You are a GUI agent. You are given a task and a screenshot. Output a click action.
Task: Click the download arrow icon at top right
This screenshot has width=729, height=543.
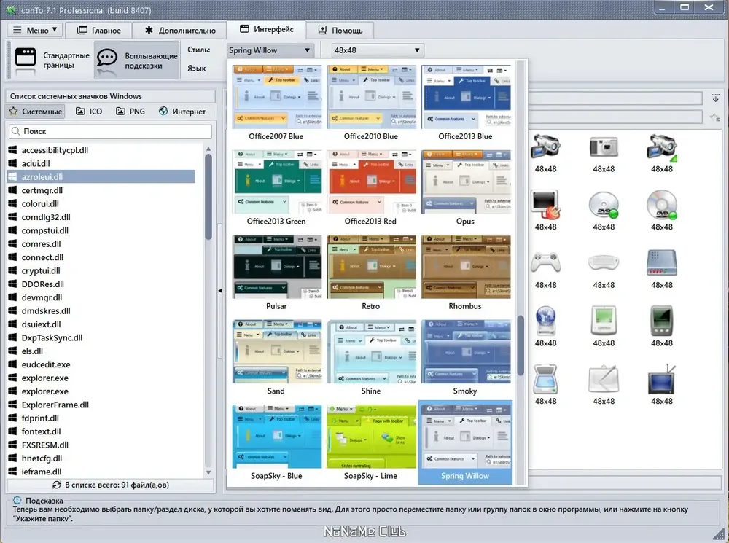click(715, 98)
